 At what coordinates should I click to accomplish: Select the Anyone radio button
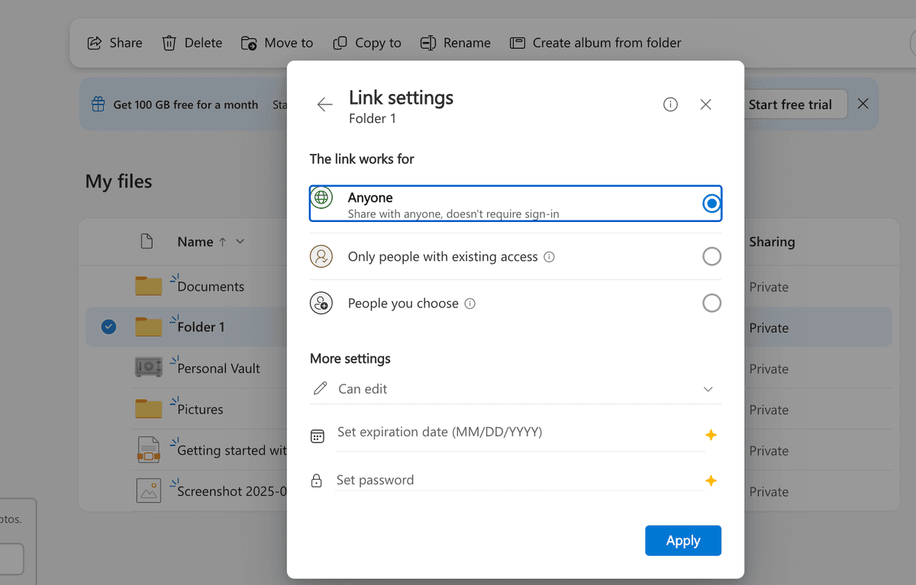point(711,203)
